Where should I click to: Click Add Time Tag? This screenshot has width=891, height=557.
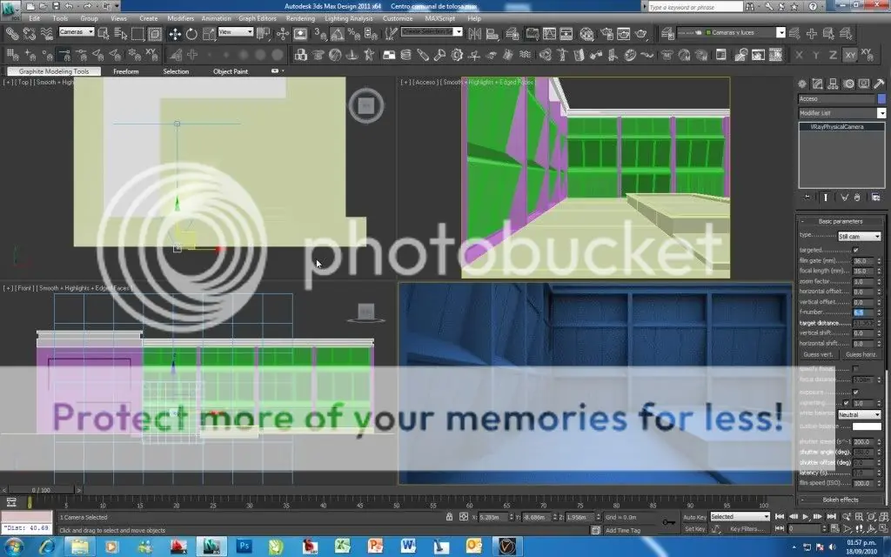(x=623, y=530)
